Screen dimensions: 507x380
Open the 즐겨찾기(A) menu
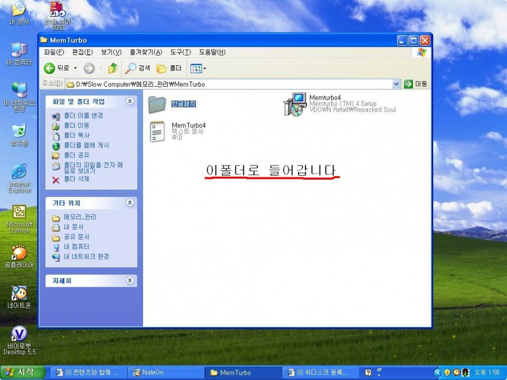[146, 52]
